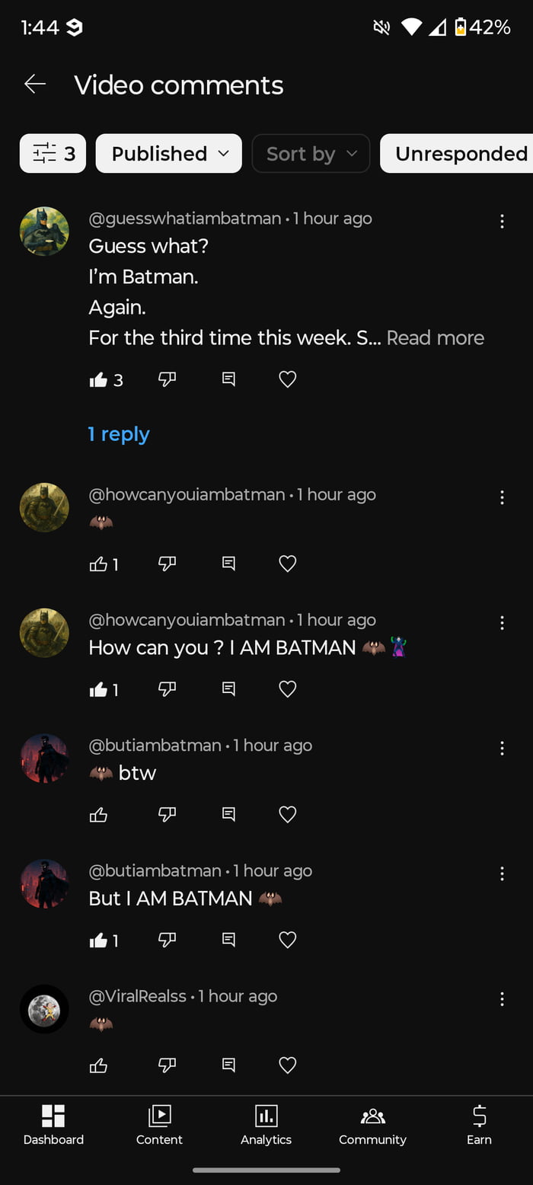
Task: Open the Sort by dropdown
Action: [311, 153]
